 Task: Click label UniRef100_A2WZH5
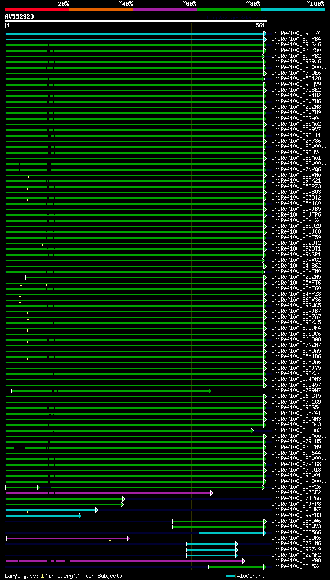pos(296,277)
